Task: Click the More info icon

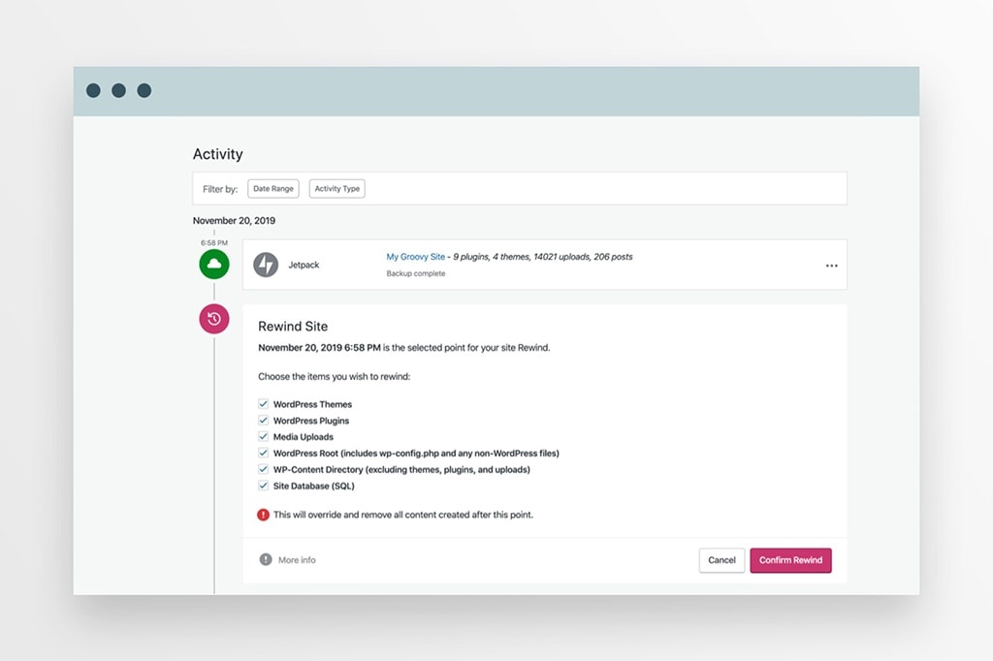Action: [265, 559]
